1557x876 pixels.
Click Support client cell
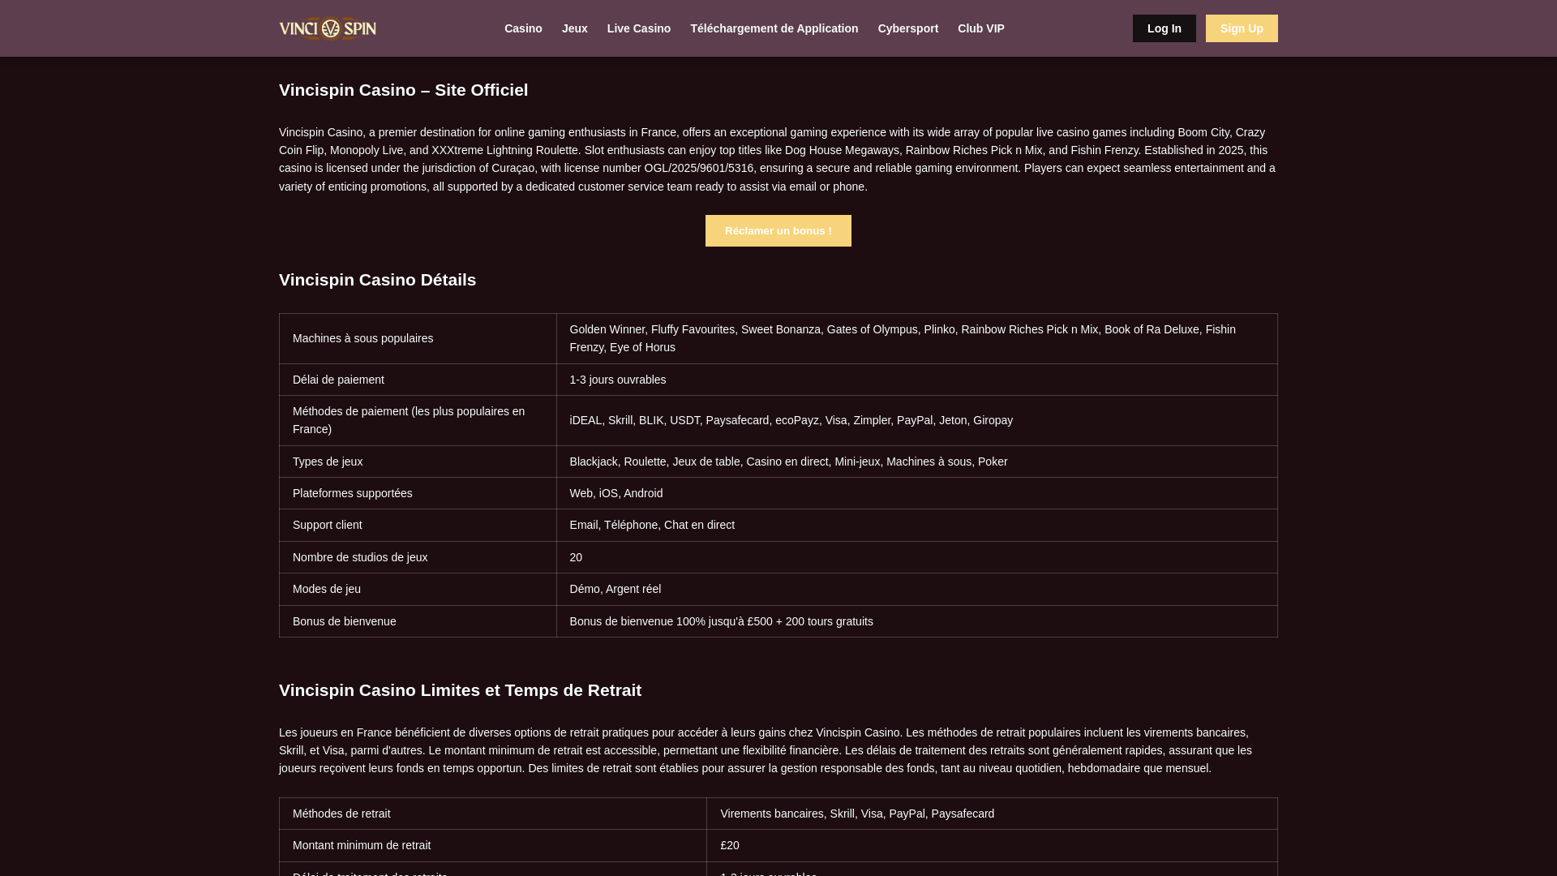[418, 525]
